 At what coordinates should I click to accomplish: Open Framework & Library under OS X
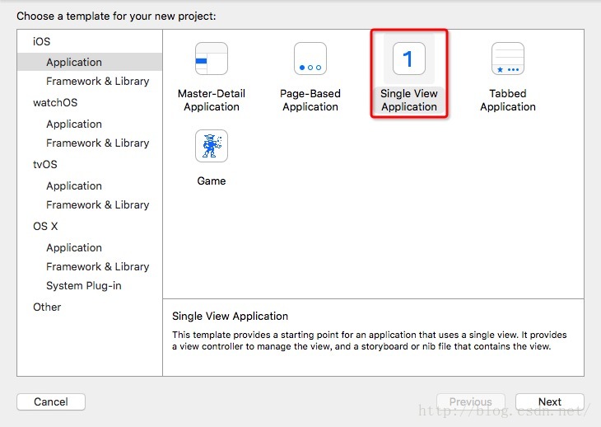[x=97, y=266]
